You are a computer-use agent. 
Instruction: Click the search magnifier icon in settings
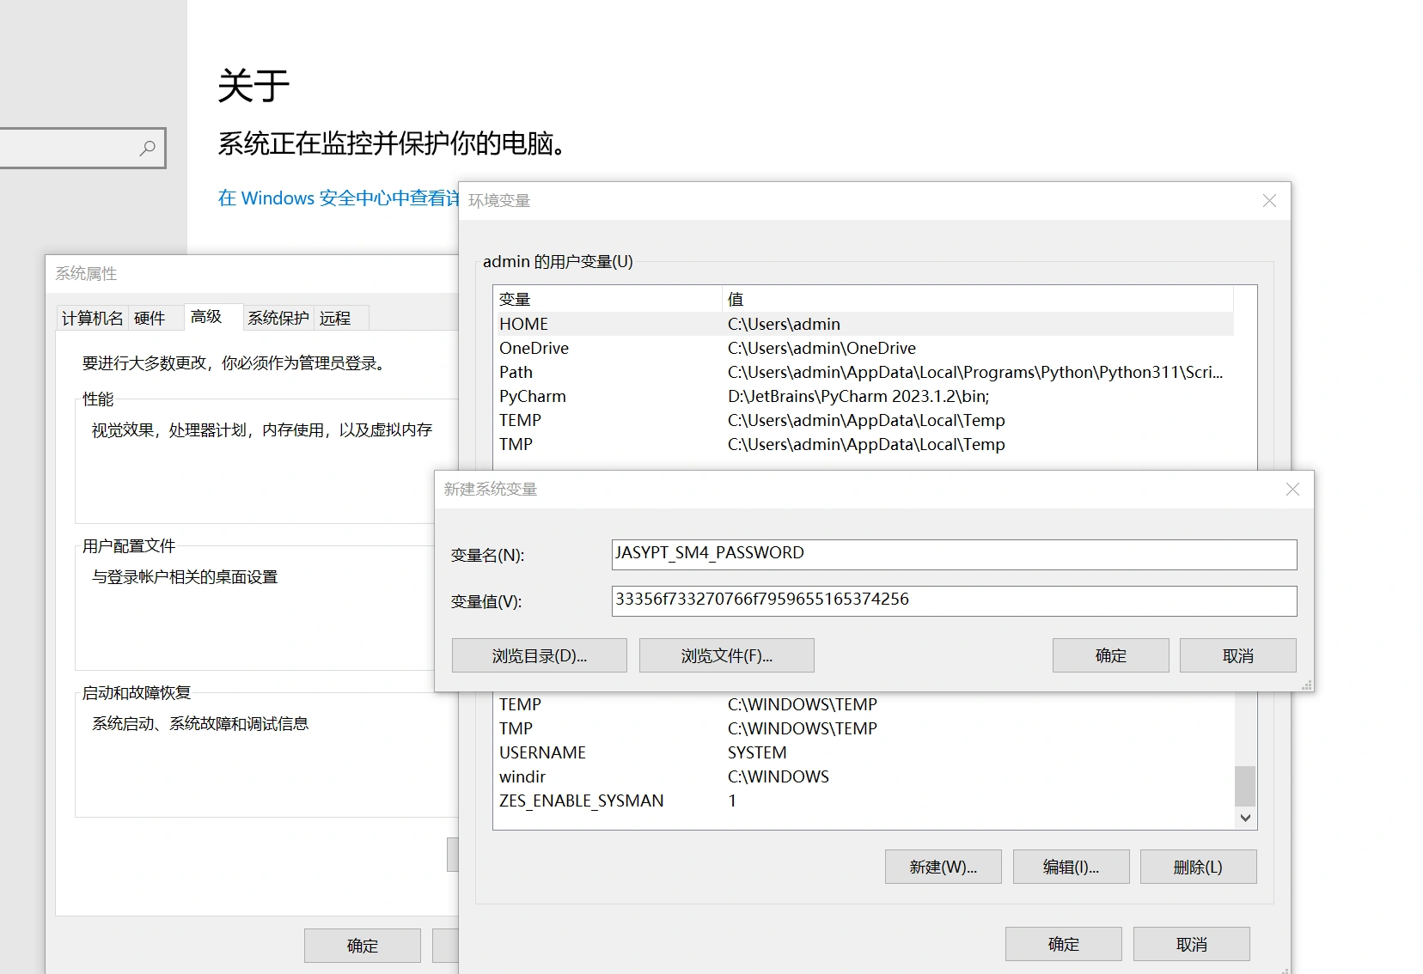coord(148,148)
